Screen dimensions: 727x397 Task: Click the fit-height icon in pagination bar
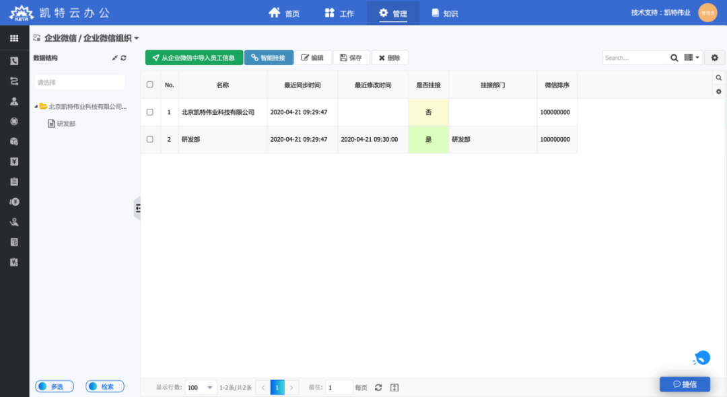[x=394, y=388]
